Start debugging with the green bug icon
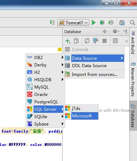The image size is (137, 161). pos(102,22)
